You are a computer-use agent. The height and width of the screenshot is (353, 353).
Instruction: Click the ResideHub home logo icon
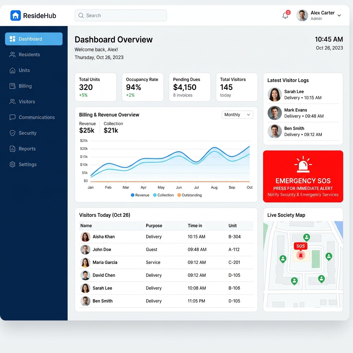[16, 16]
